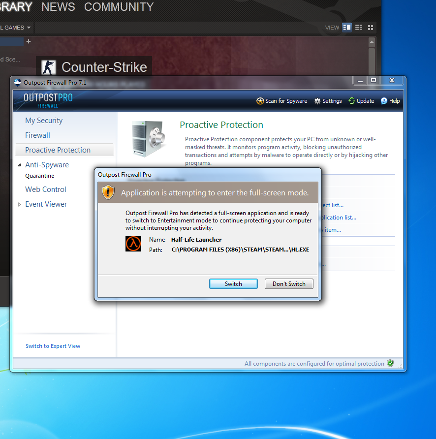The image size is (436, 439).
Task: Select Anti-Spyware in sidebar
Action: coord(47,164)
